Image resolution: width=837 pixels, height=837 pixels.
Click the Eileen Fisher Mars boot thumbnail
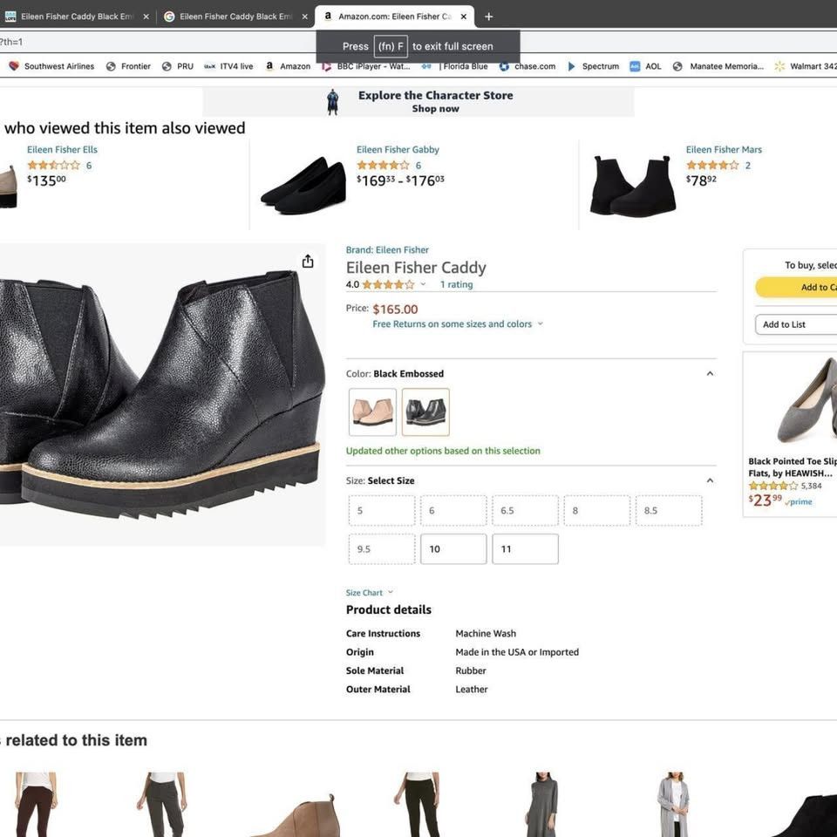(x=633, y=185)
